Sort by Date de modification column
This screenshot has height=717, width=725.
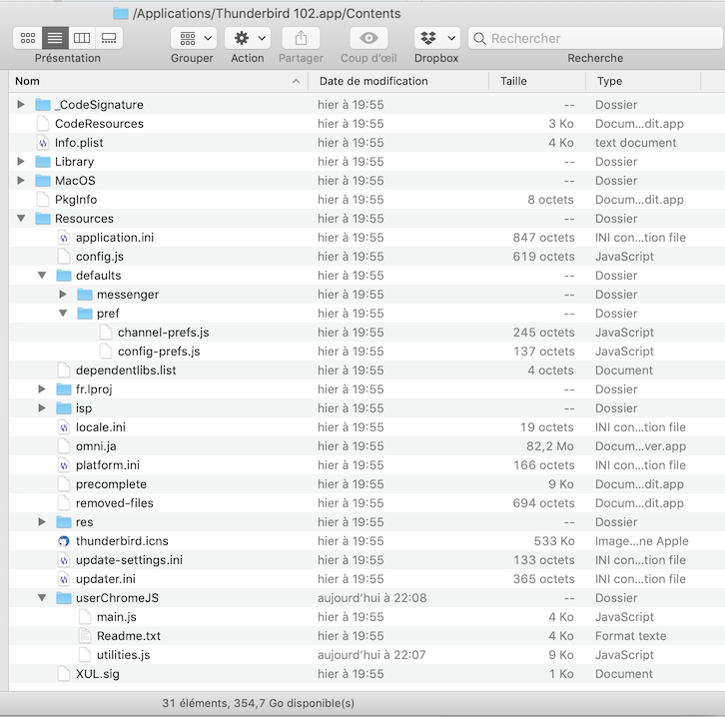396,81
